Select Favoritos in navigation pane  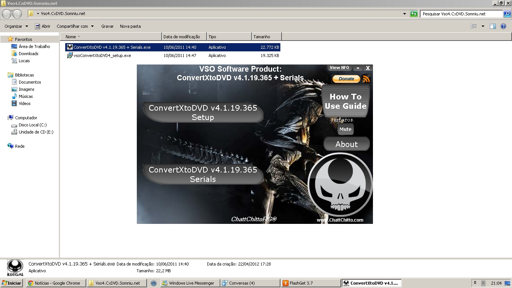[x=23, y=39]
